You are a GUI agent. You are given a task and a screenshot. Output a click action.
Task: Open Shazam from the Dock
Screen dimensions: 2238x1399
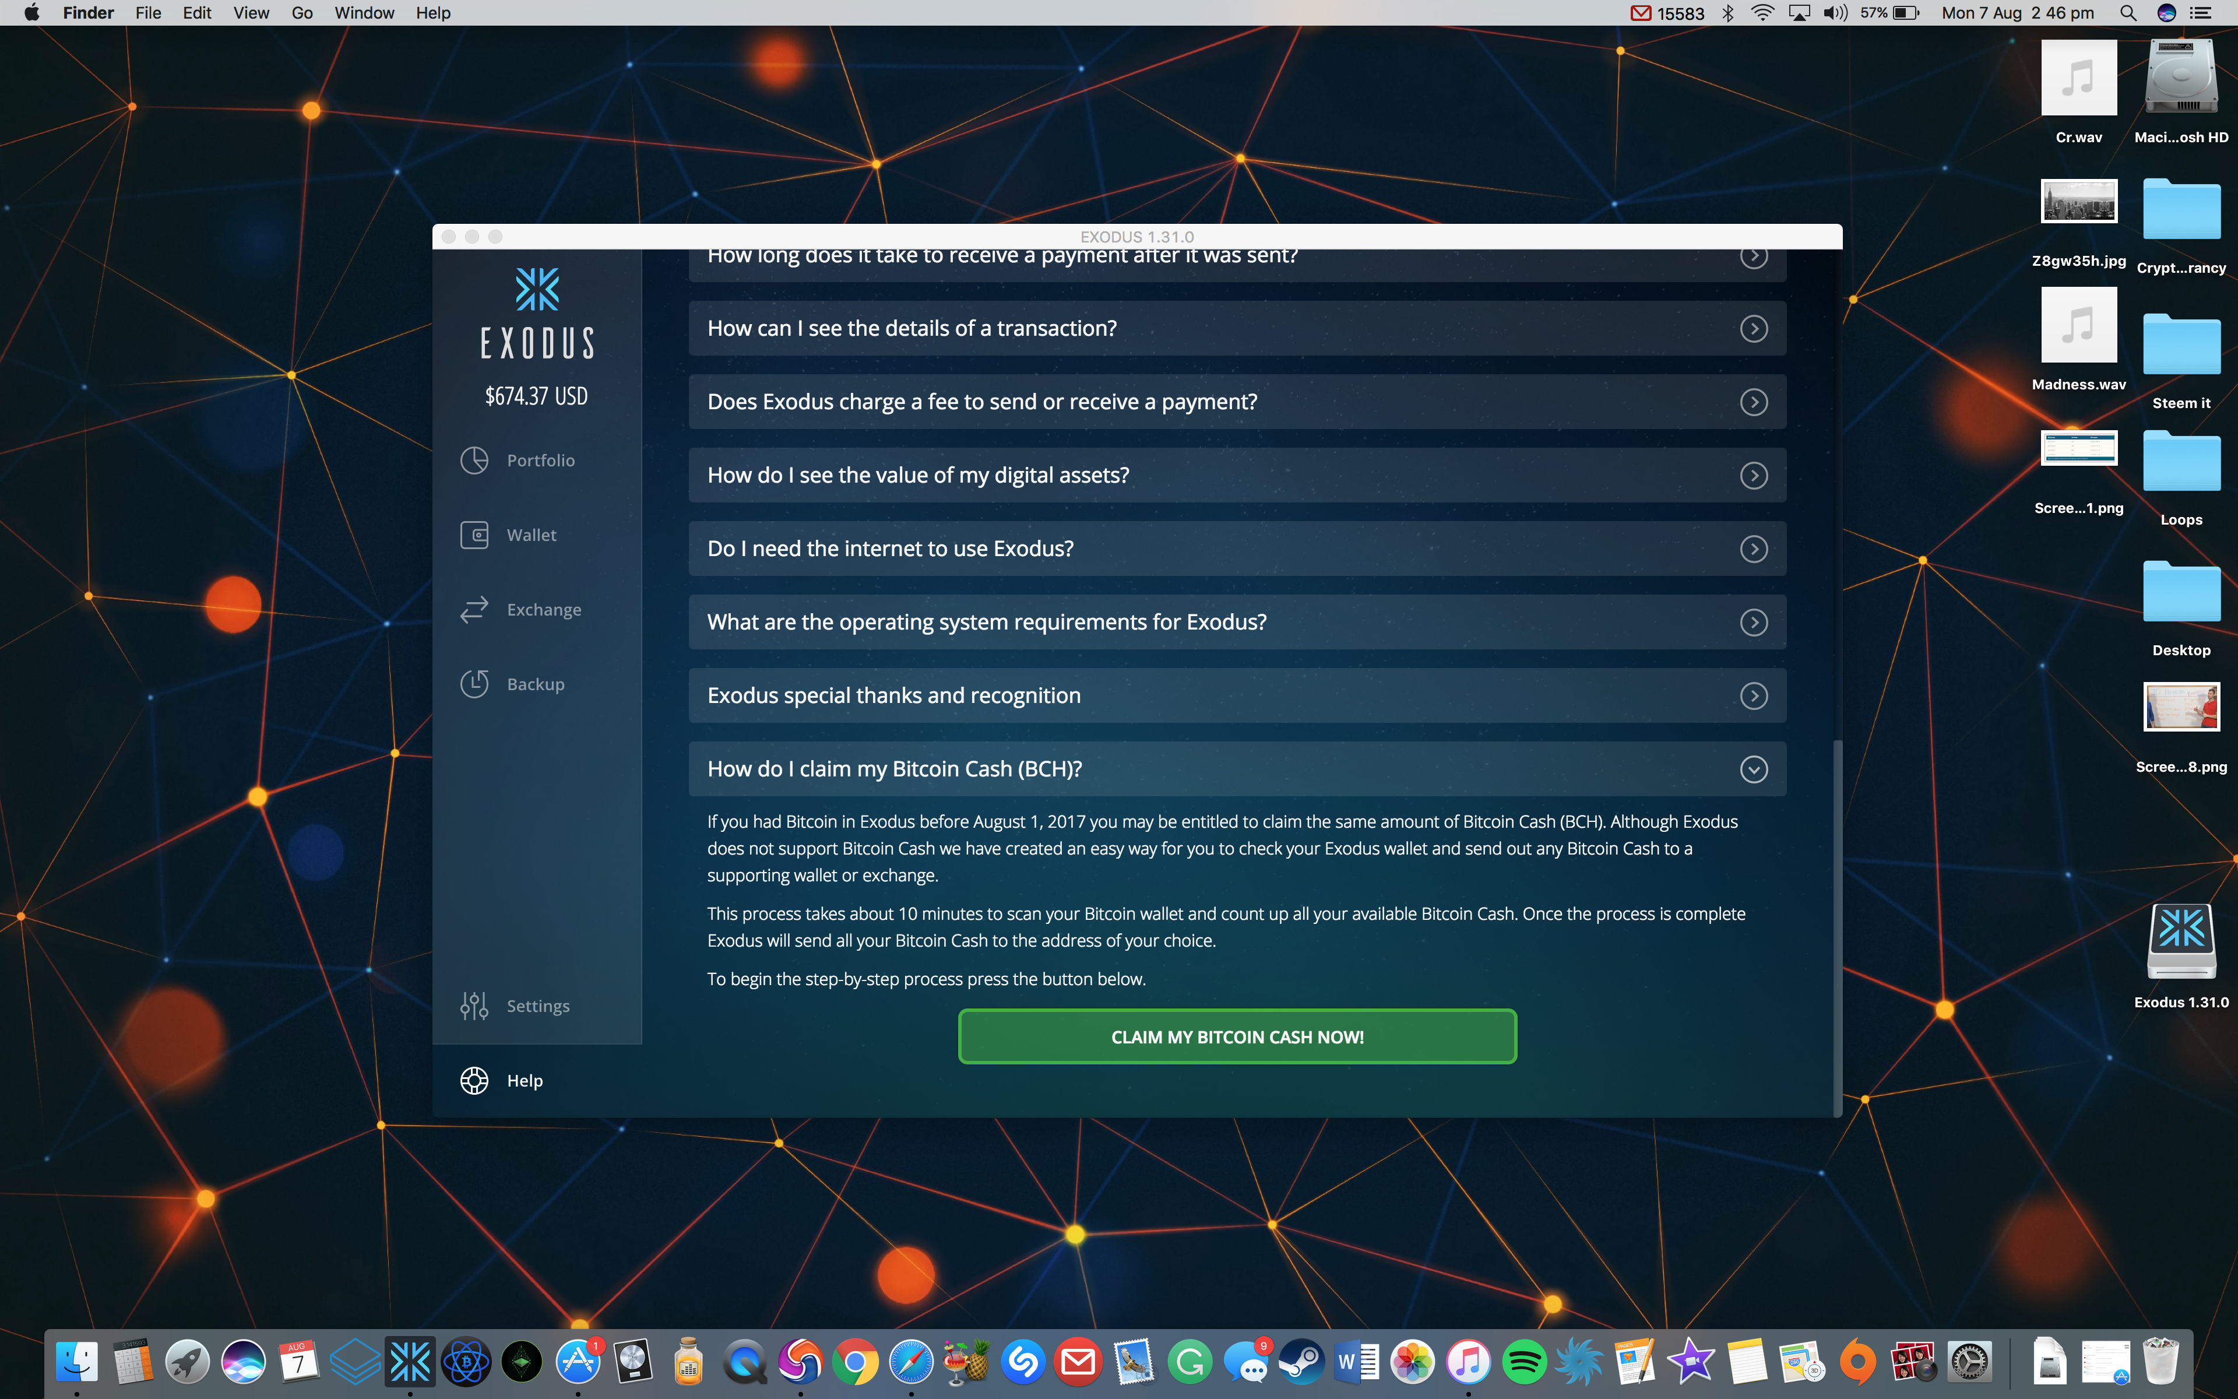1023,1361
